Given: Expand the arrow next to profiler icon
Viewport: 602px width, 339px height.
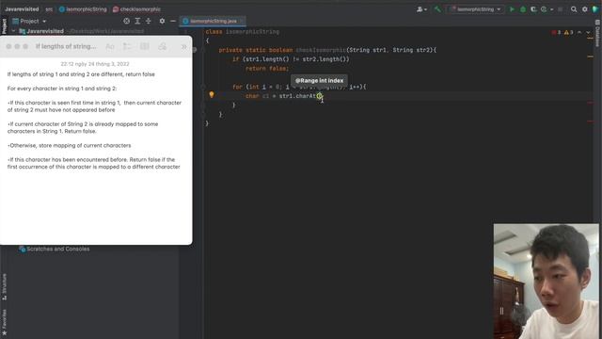Looking at the screenshot, I should click(x=552, y=9).
